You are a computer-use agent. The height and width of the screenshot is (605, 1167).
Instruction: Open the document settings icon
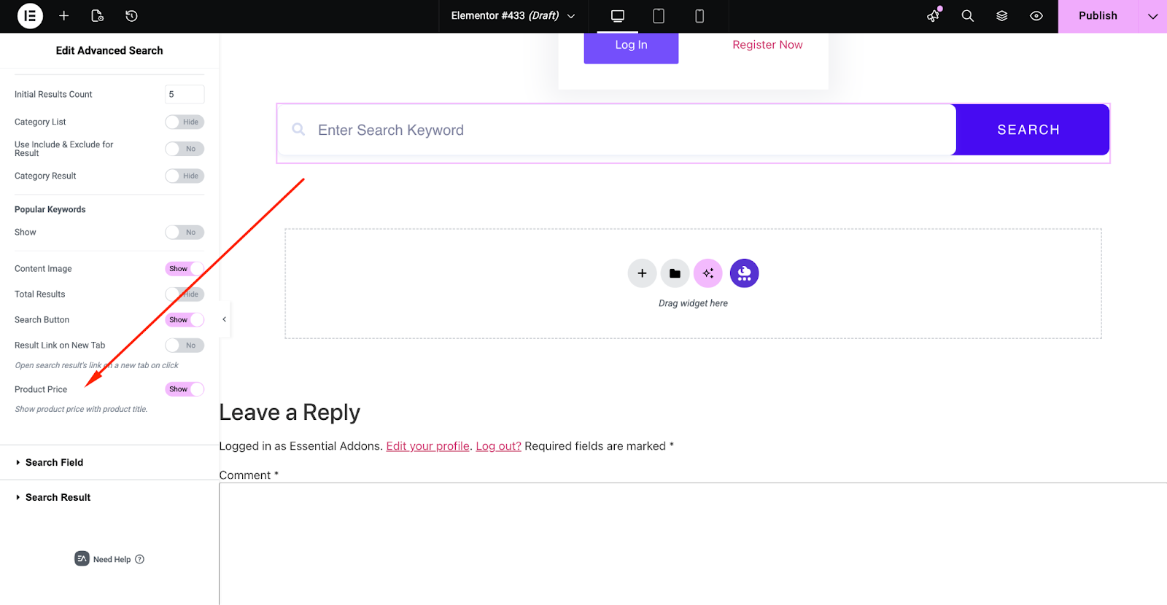pos(98,16)
